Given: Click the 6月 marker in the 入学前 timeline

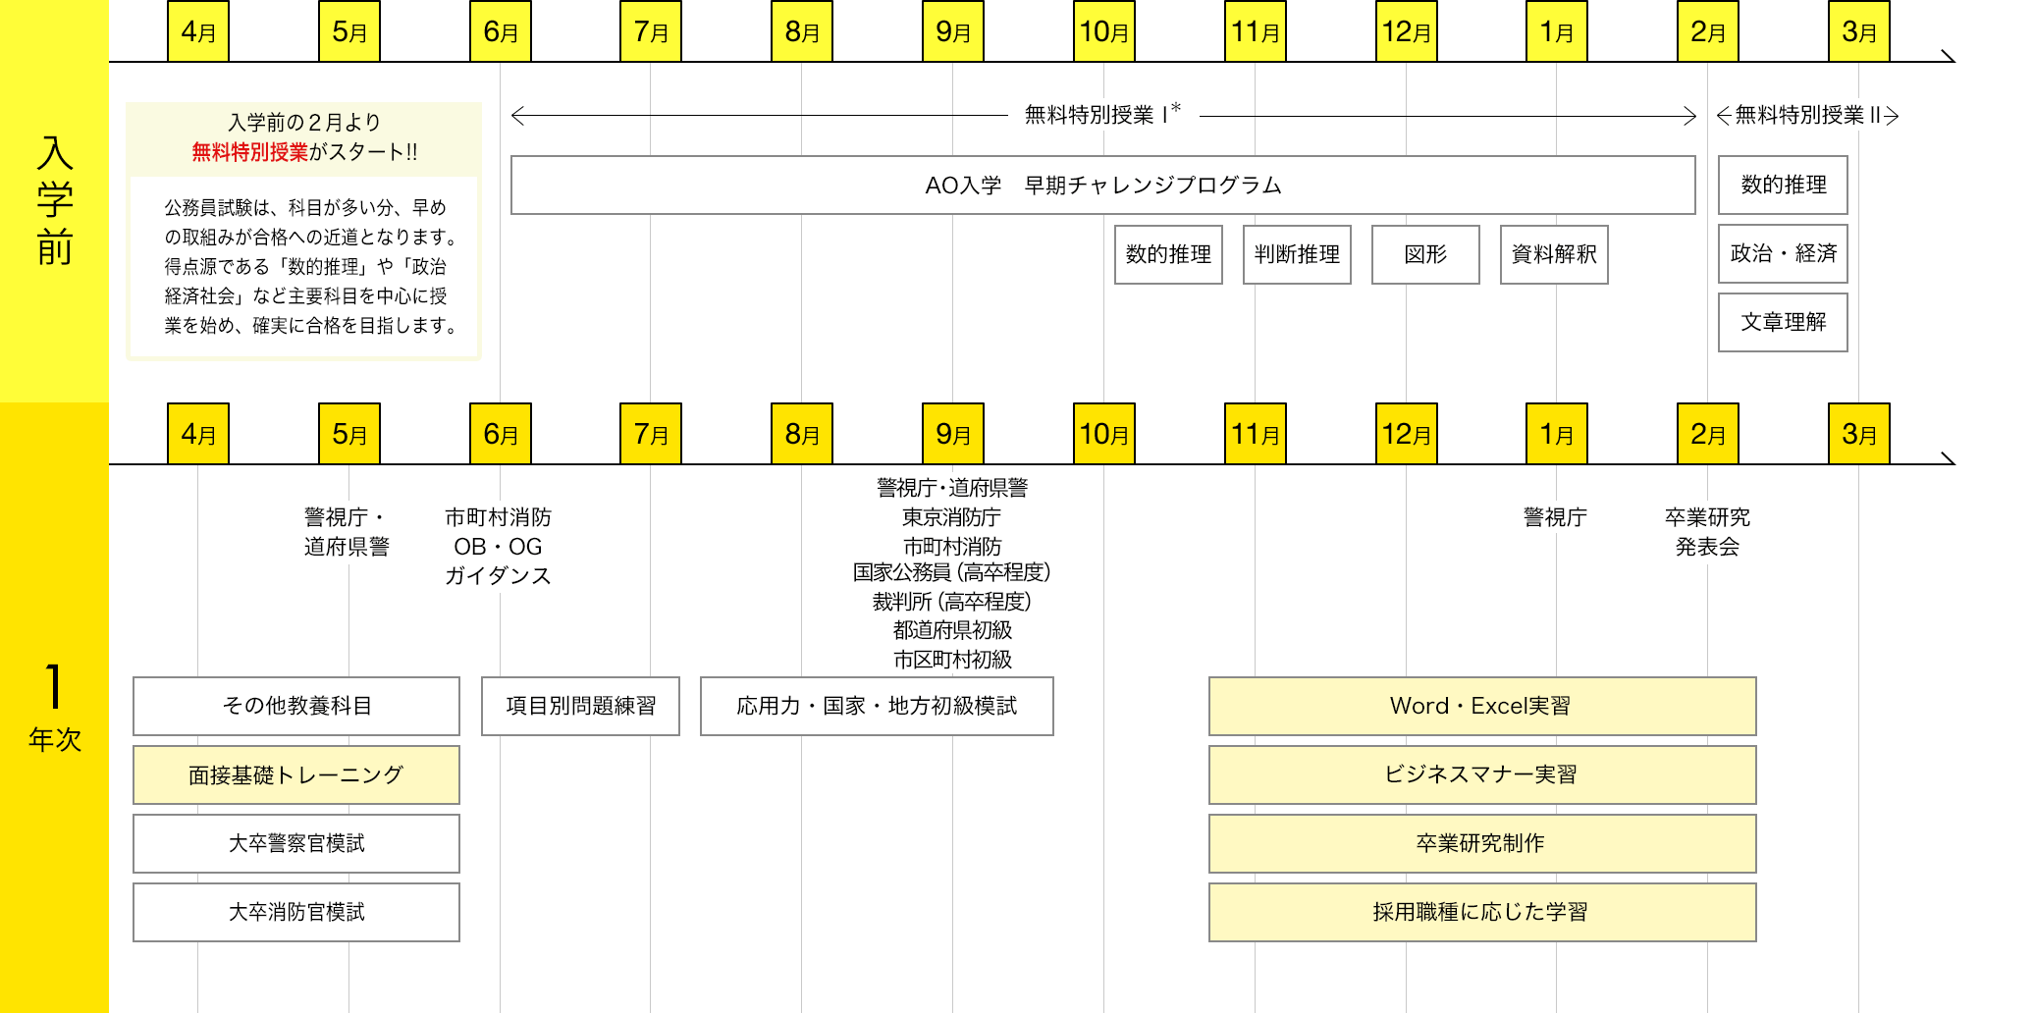Looking at the screenshot, I should (501, 31).
